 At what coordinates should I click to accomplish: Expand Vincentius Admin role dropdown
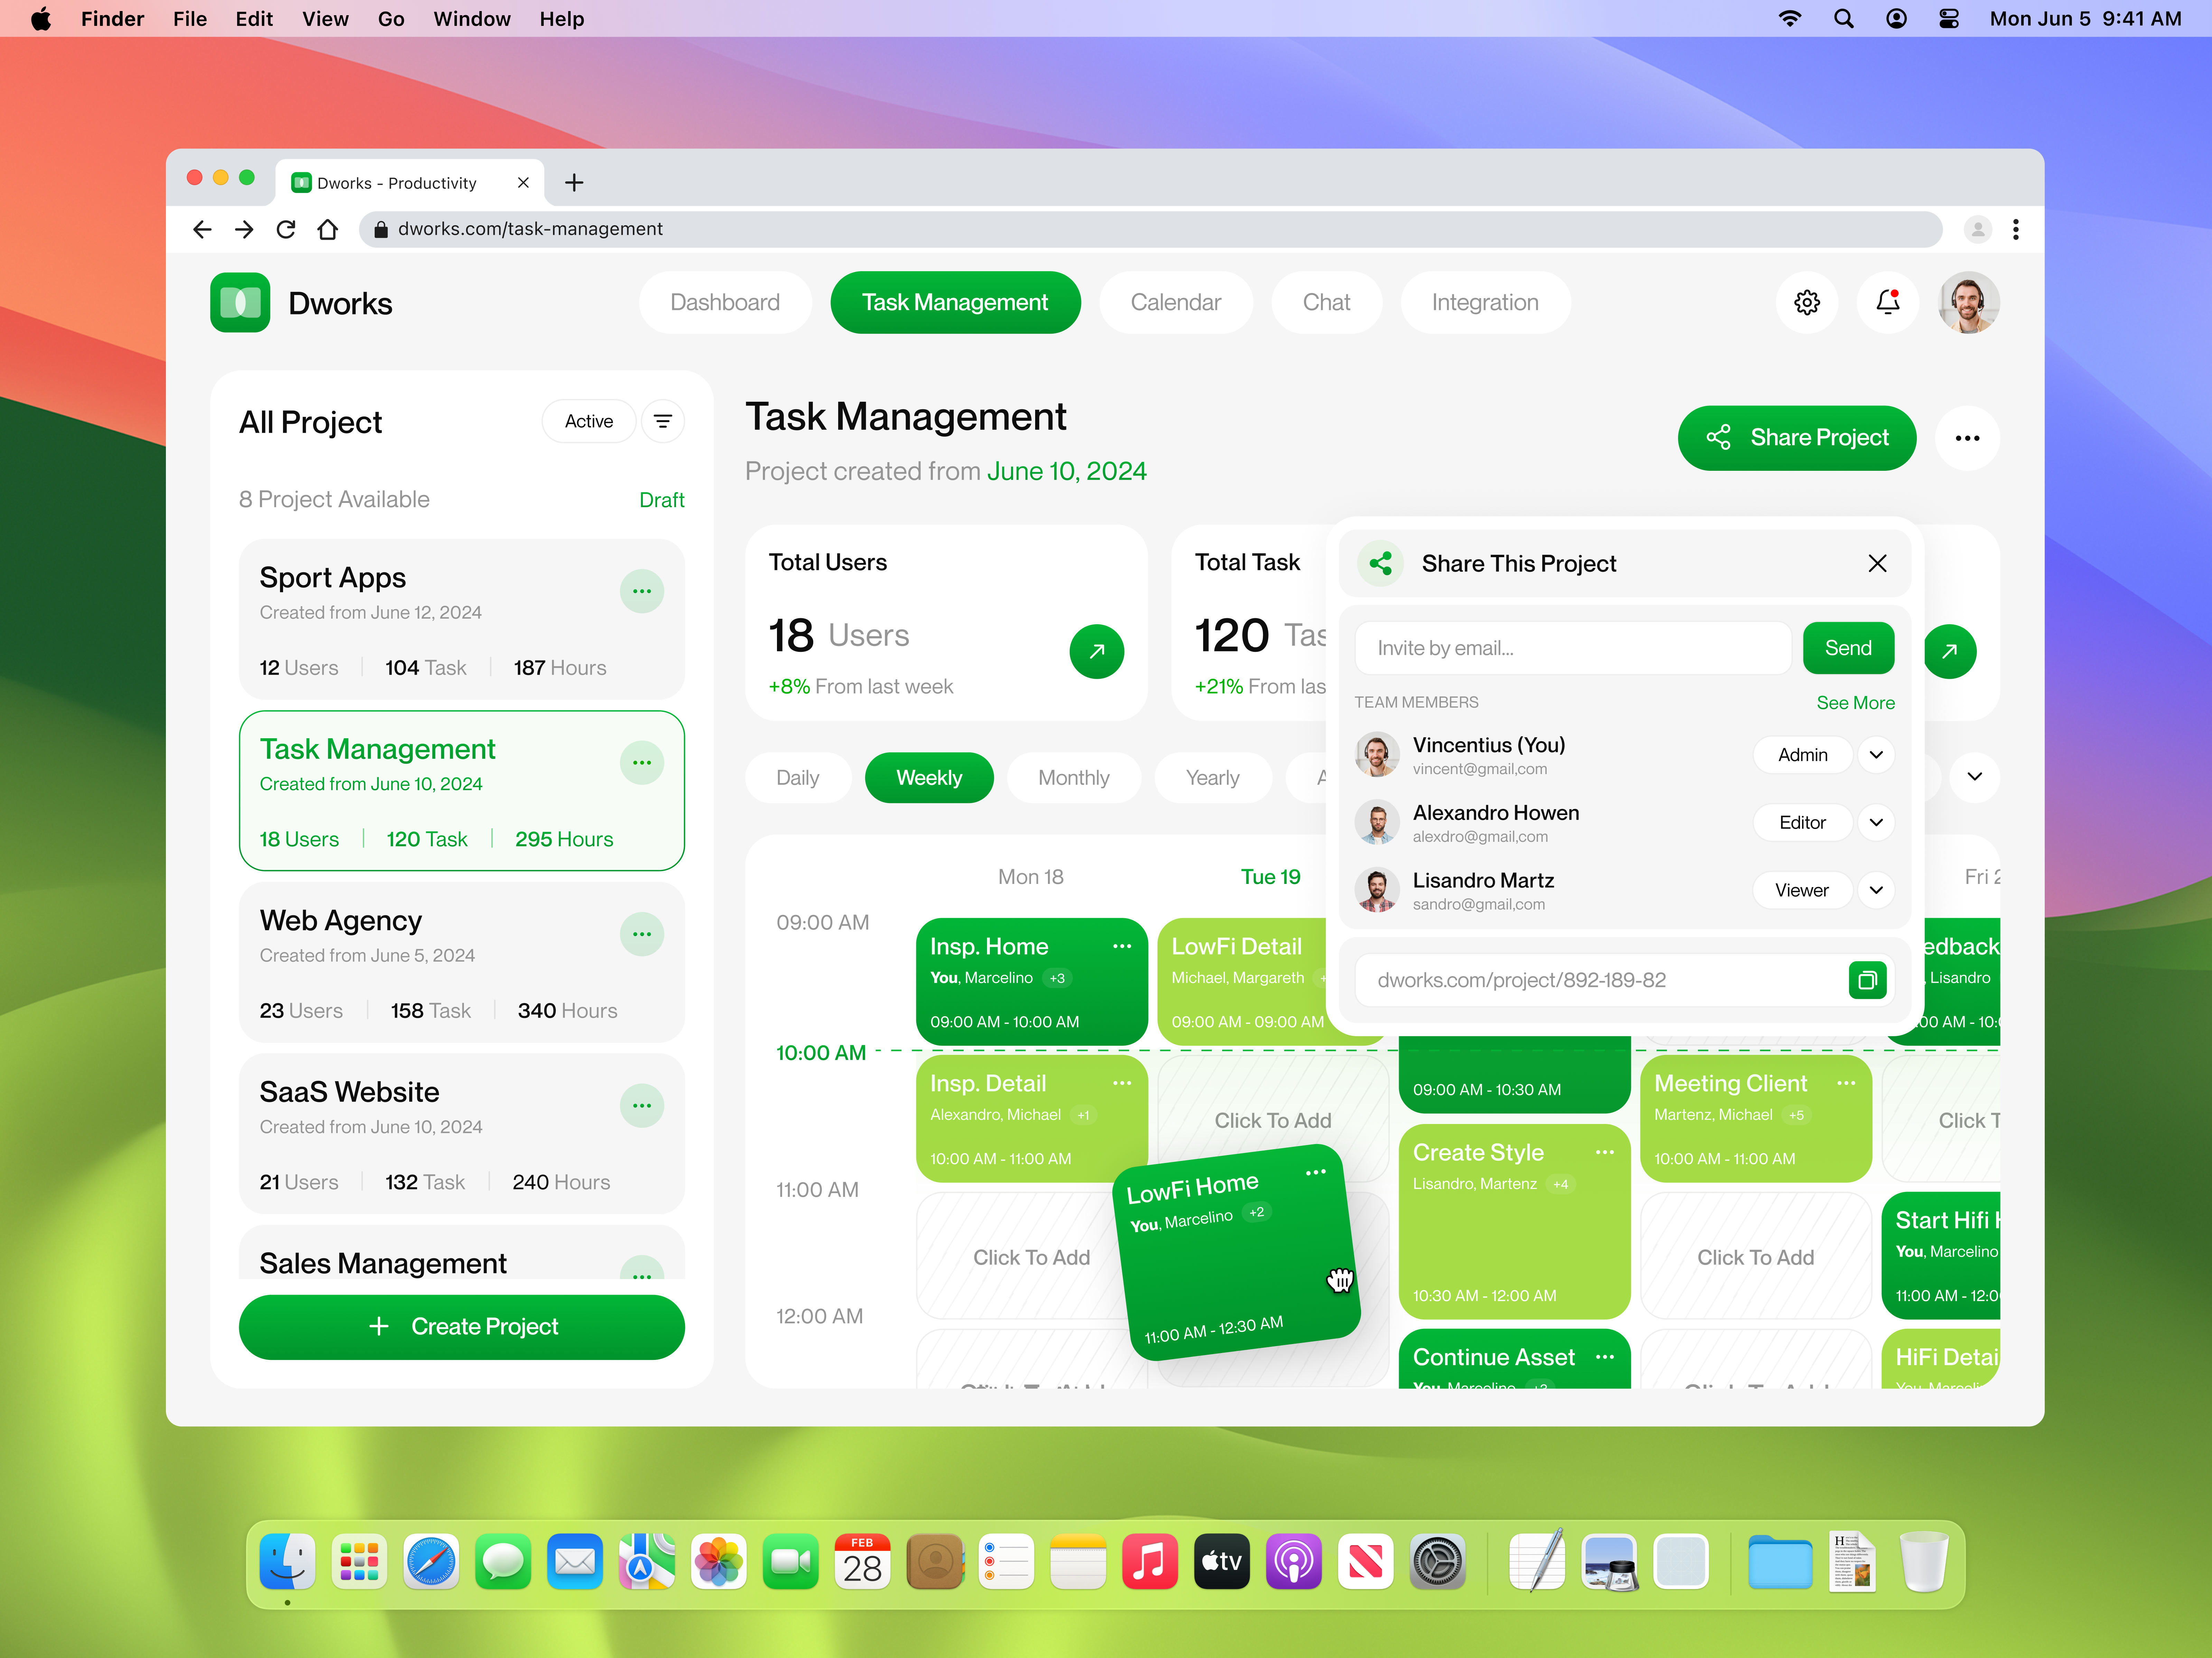point(1876,754)
